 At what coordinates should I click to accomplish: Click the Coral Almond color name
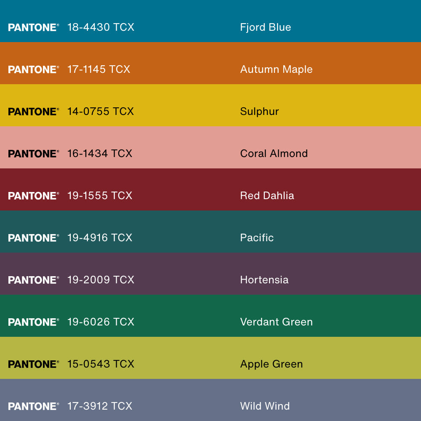(274, 154)
